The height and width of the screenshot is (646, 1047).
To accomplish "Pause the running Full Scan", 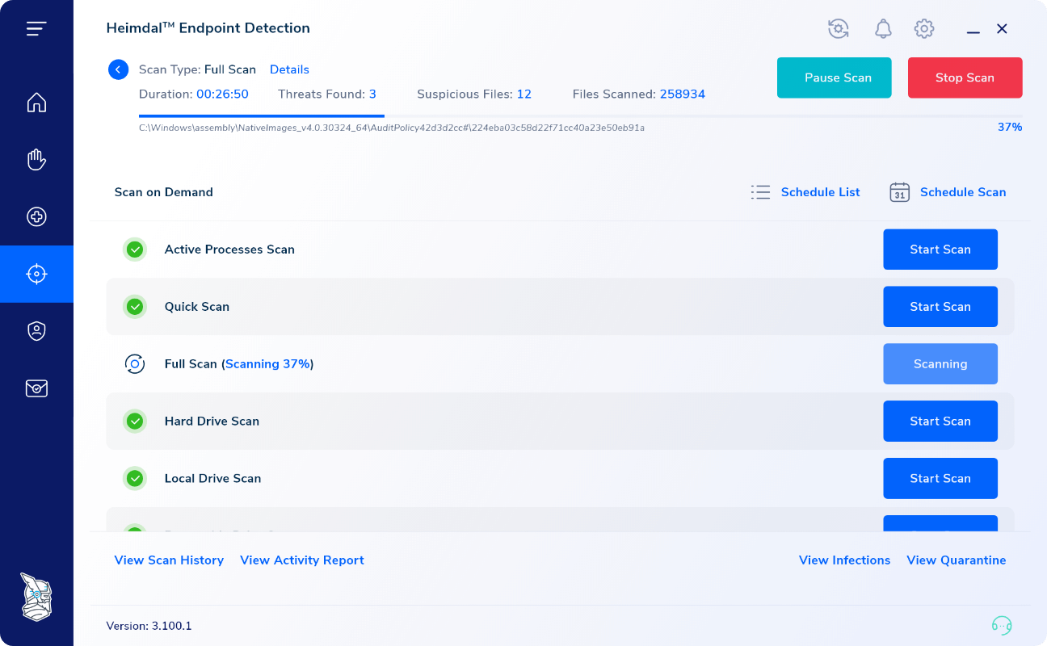I will (x=834, y=78).
